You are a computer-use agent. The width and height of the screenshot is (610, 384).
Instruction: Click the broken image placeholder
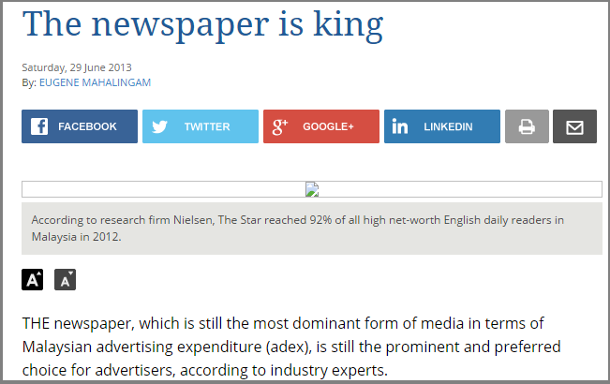tap(312, 189)
